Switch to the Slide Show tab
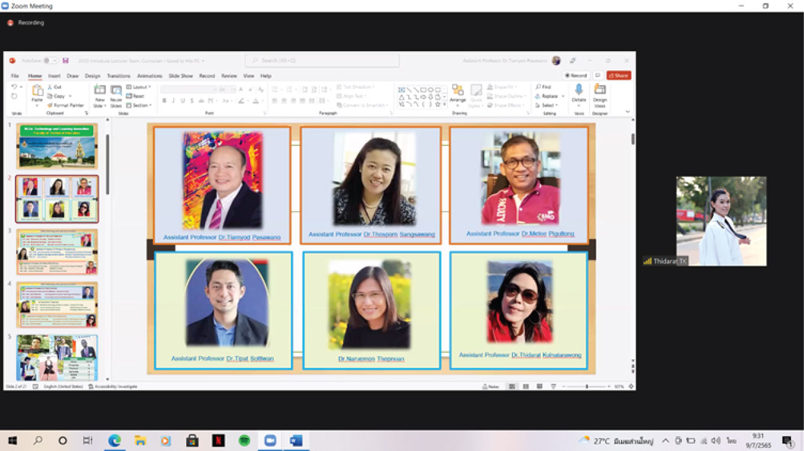 pyautogui.click(x=181, y=76)
